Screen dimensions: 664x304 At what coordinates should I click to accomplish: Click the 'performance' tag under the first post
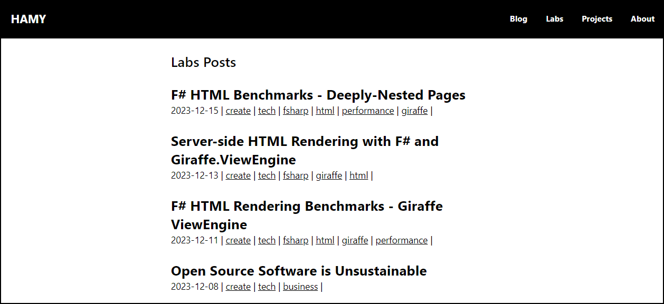coord(368,111)
